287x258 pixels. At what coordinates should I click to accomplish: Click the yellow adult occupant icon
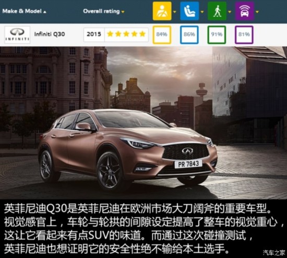(162, 11)
